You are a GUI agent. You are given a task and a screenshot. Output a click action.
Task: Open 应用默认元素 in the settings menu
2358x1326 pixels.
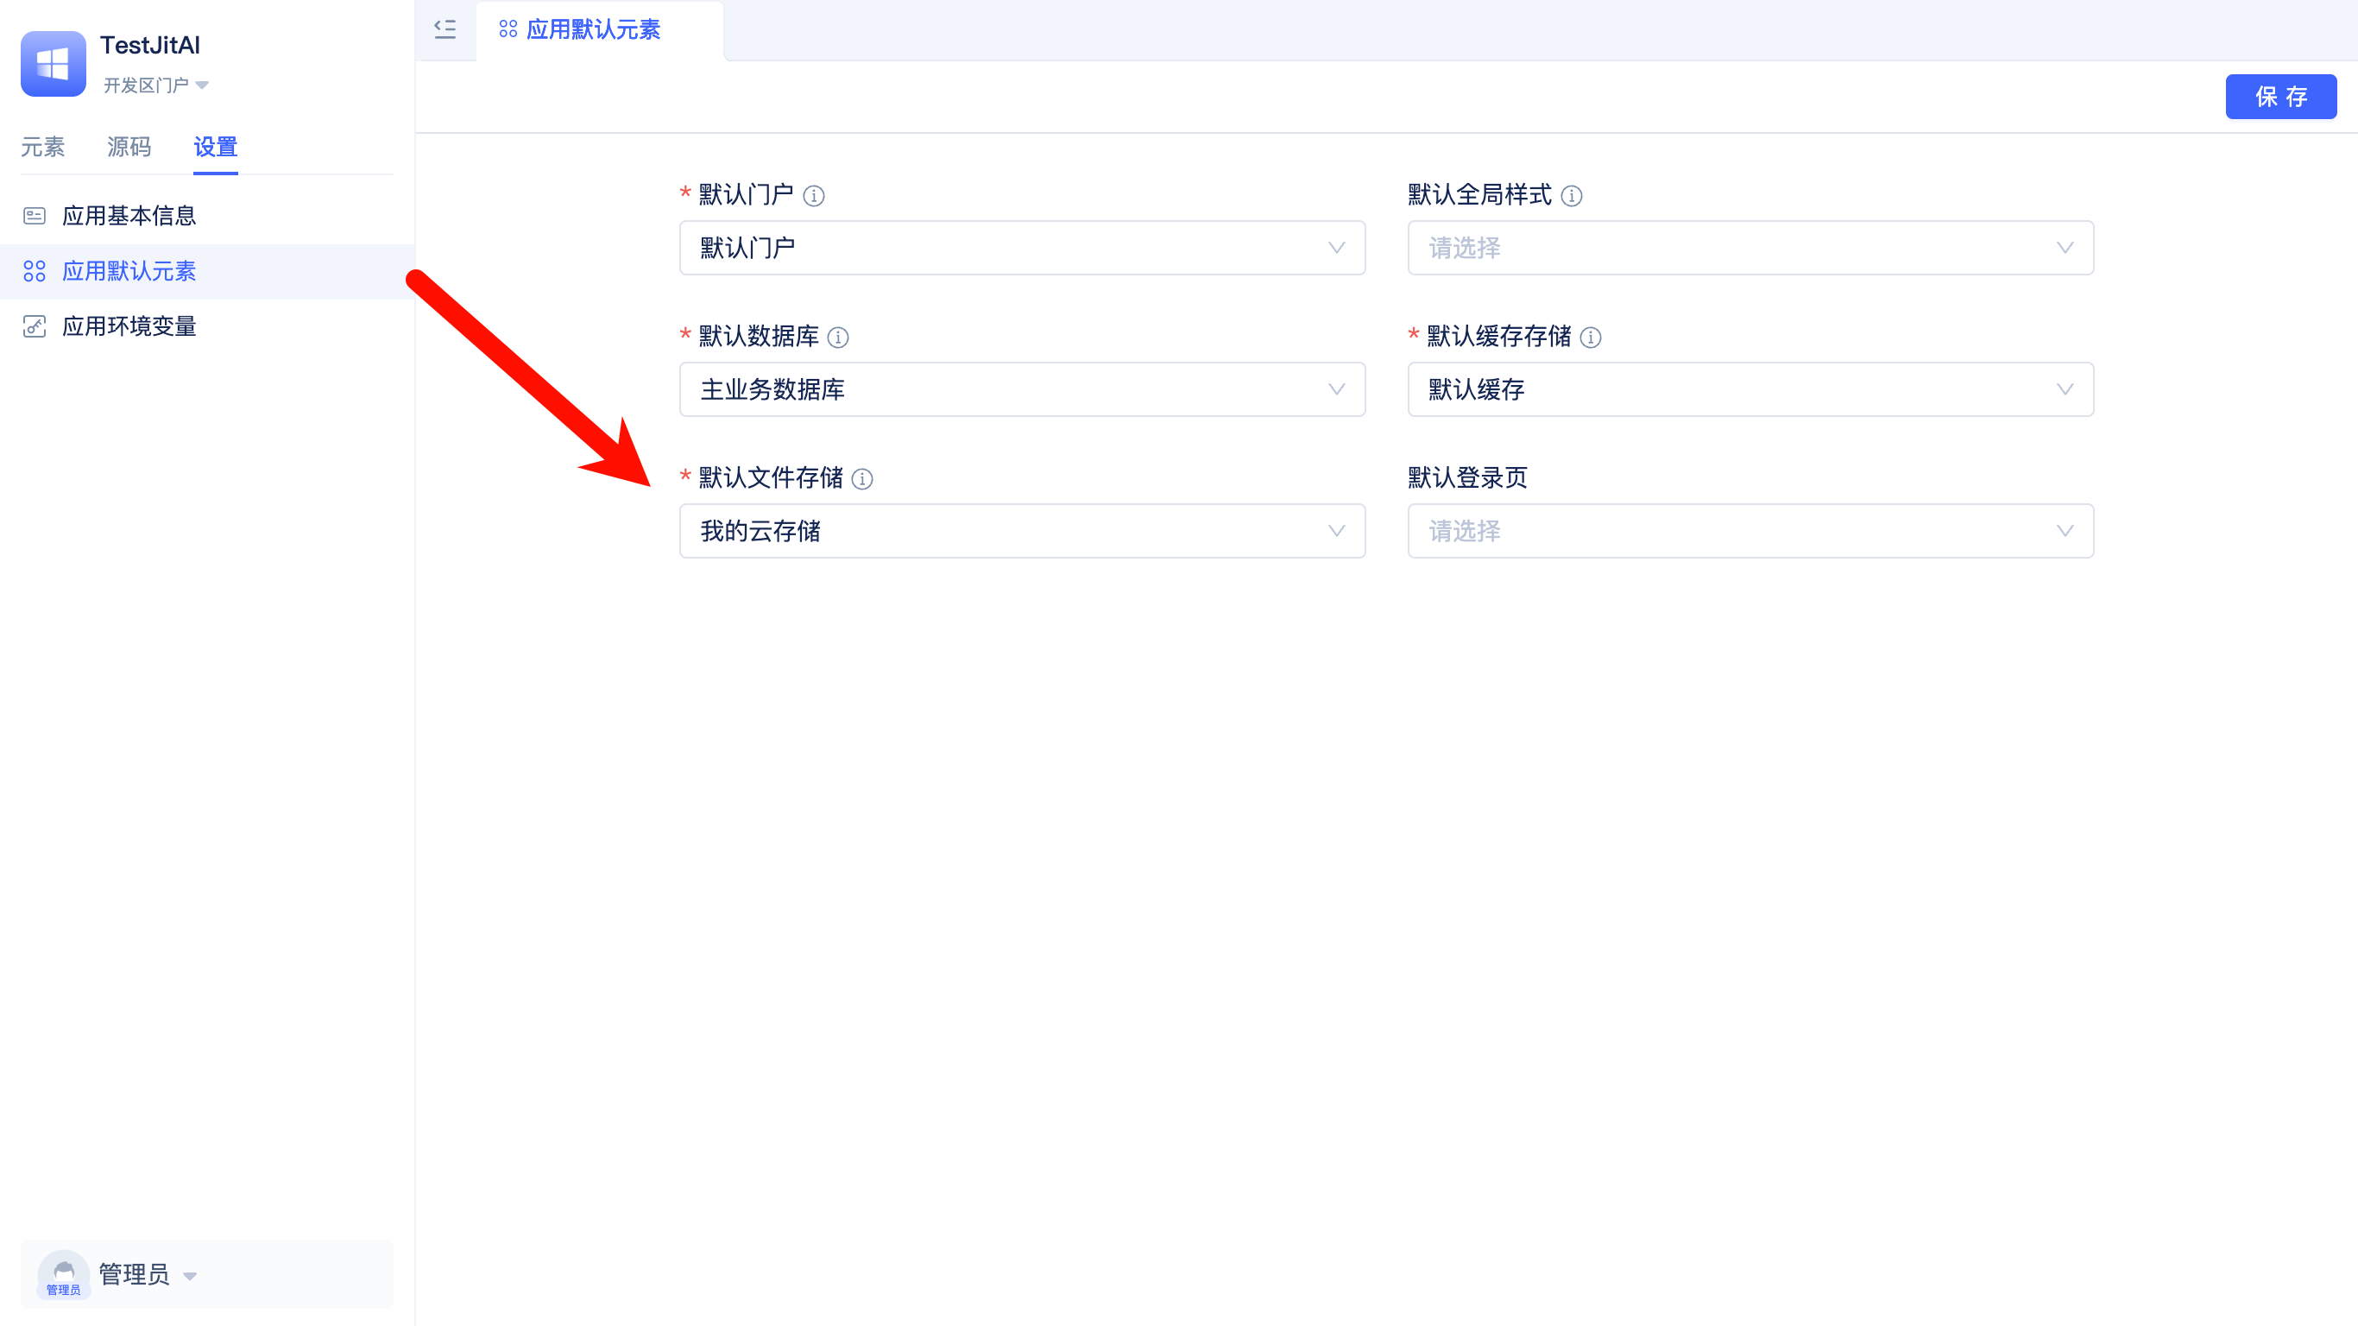[x=207, y=271]
